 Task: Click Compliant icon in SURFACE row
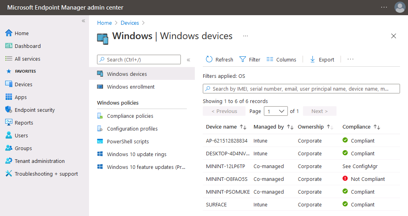pos(345,204)
